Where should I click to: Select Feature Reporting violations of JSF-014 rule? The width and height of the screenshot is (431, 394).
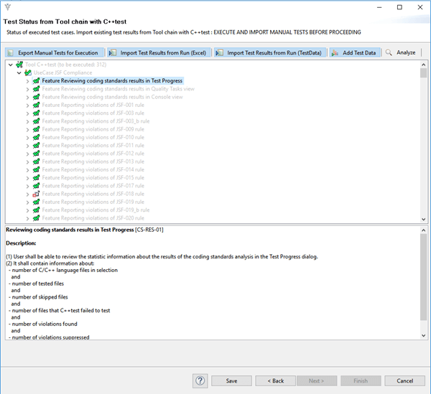[x=93, y=169]
